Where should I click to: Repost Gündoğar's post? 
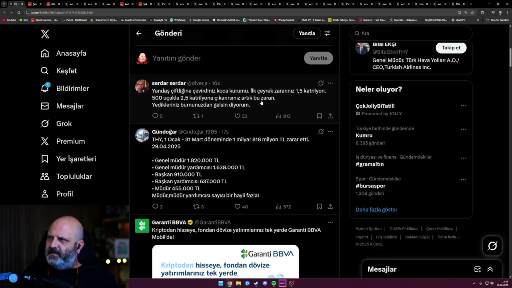pos(198,207)
